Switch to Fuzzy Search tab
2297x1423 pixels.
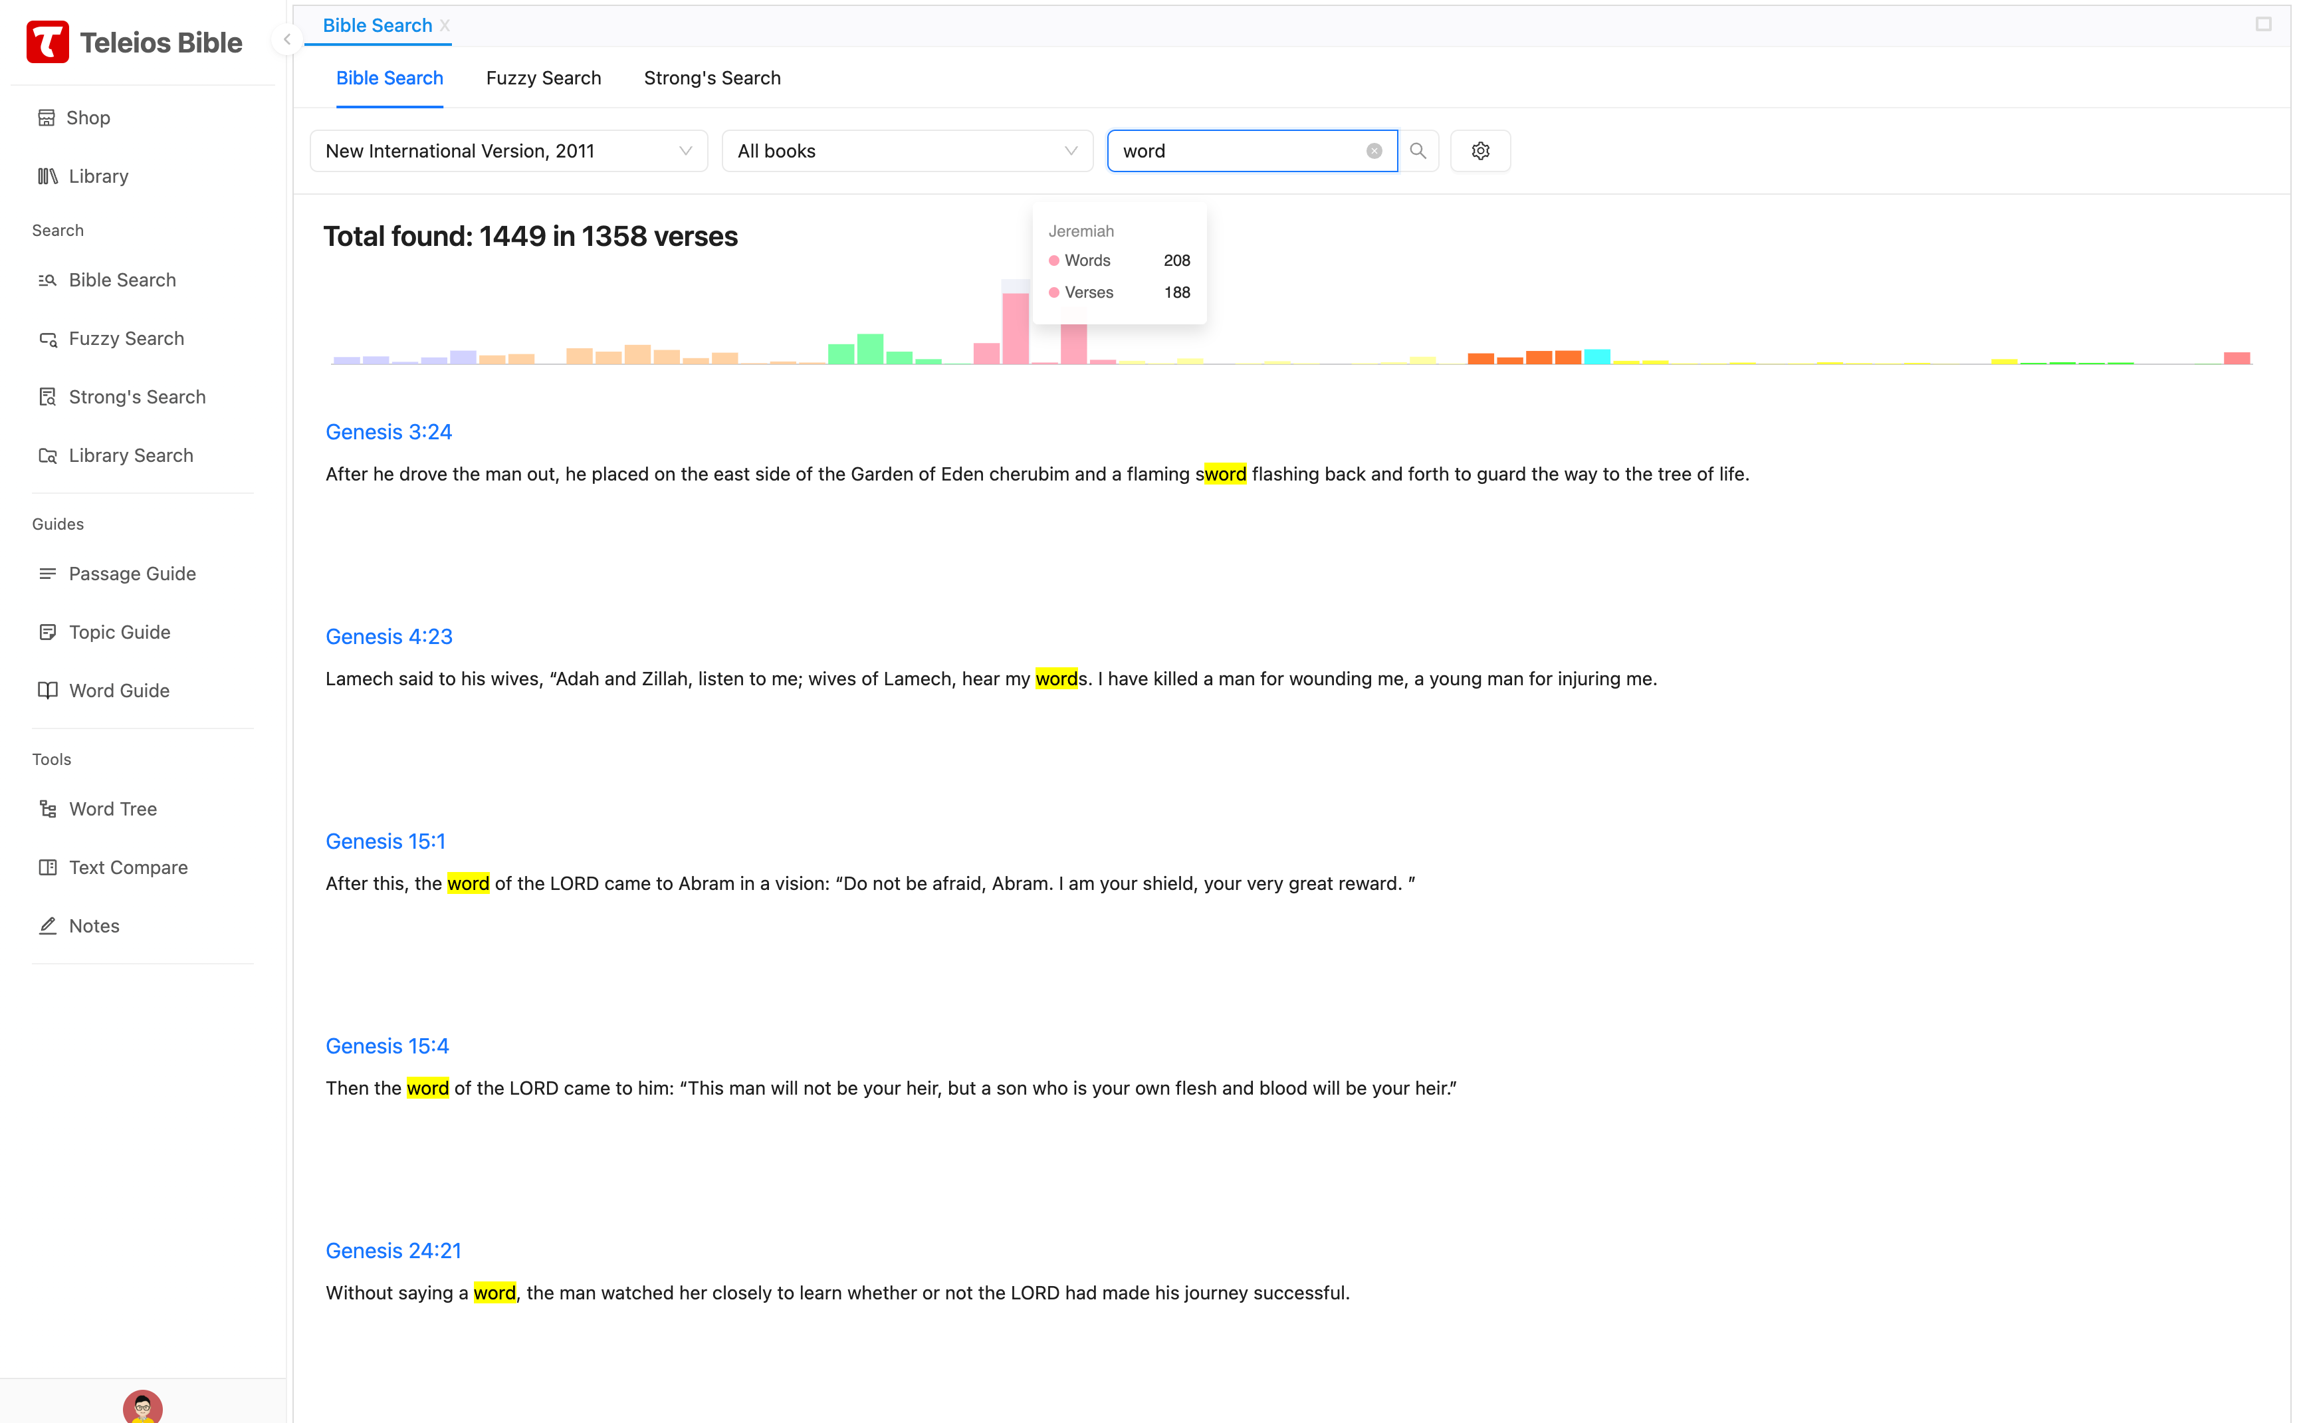(x=543, y=78)
